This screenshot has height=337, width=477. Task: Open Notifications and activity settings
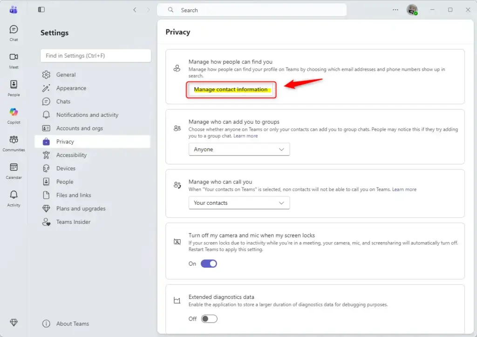point(93,115)
